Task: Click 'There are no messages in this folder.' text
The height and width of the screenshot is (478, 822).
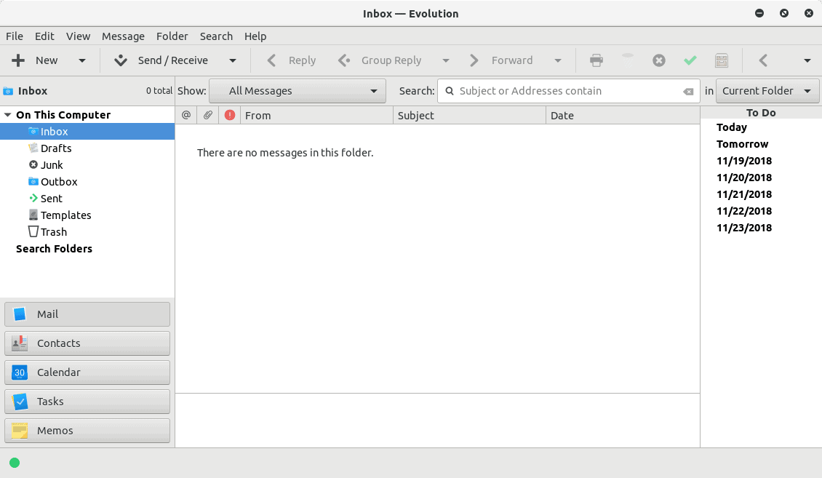Action: pyautogui.click(x=285, y=153)
